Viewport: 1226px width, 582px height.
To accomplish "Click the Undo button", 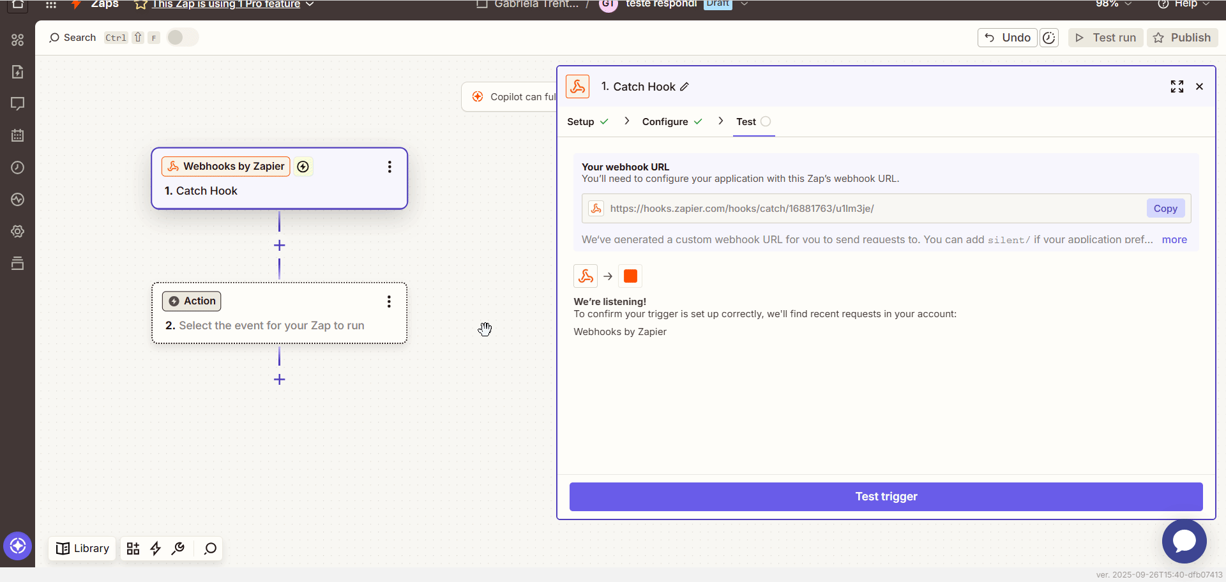I will pyautogui.click(x=1008, y=38).
